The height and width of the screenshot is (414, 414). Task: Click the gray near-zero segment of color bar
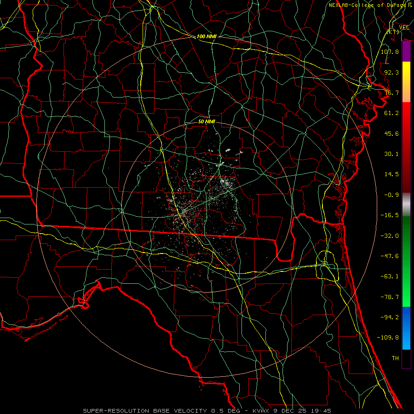pyautogui.click(x=406, y=203)
